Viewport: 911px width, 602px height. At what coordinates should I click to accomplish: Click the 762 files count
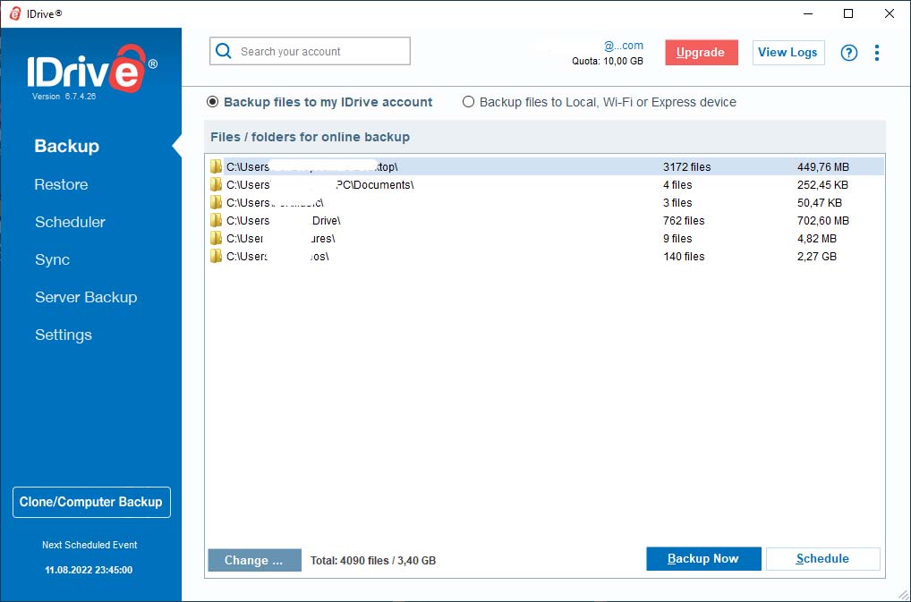684,221
